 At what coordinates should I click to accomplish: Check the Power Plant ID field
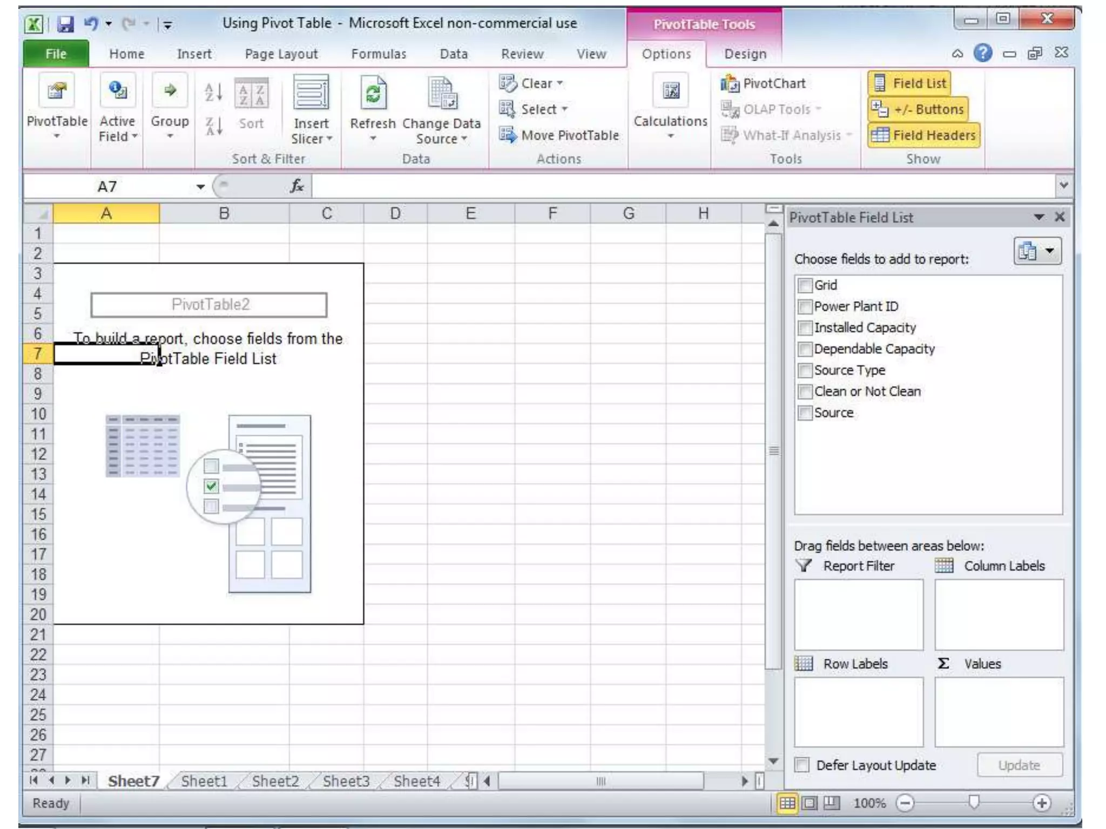point(805,307)
